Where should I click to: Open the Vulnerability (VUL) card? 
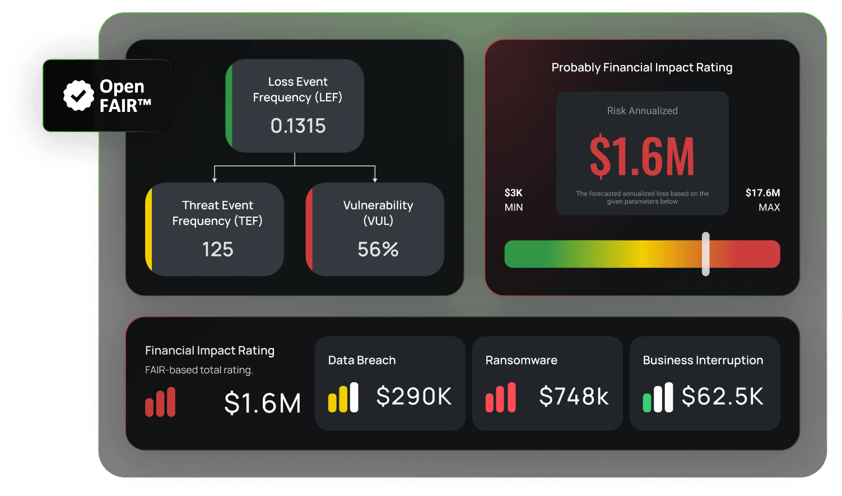tap(375, 230)
